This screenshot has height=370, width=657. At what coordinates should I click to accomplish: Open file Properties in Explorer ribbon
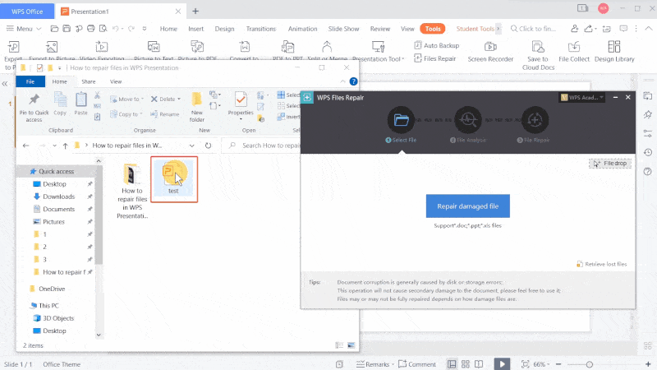tap(241, 104)
